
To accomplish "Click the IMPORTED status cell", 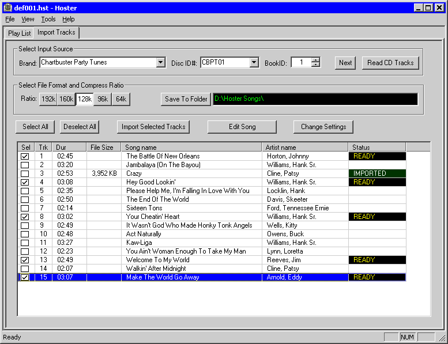I will (377, 173).
